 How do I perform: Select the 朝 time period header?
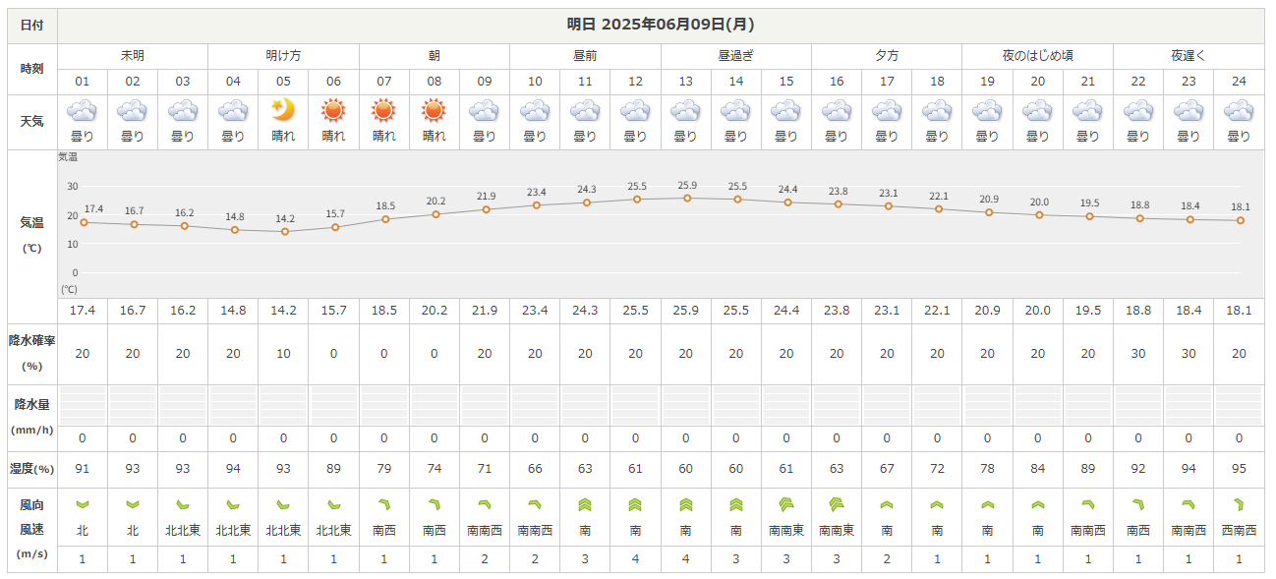434,56
